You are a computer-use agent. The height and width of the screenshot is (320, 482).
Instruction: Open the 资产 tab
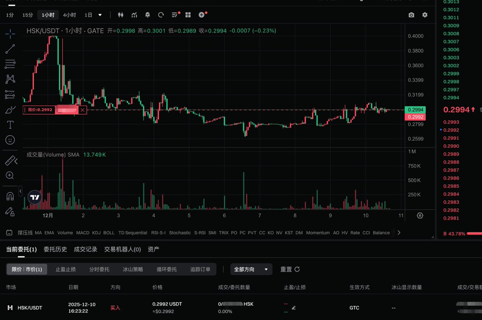click(153, 249)
